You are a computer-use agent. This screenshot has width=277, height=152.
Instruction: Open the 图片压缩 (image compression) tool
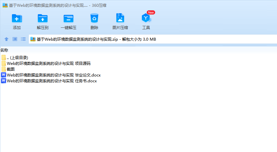click(120, 18)
